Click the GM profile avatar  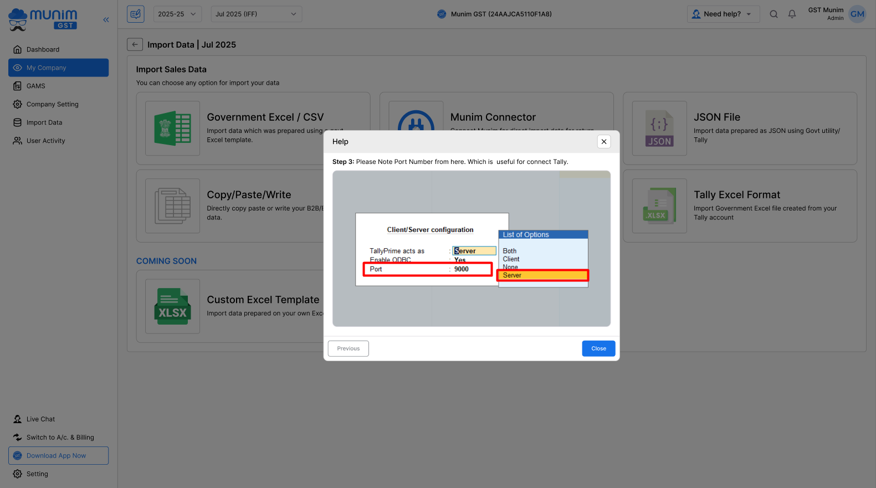pos(857,14)
